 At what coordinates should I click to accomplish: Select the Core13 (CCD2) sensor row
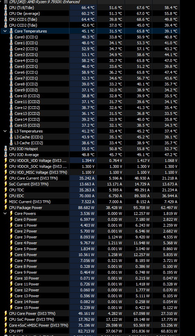pos(90,113)
